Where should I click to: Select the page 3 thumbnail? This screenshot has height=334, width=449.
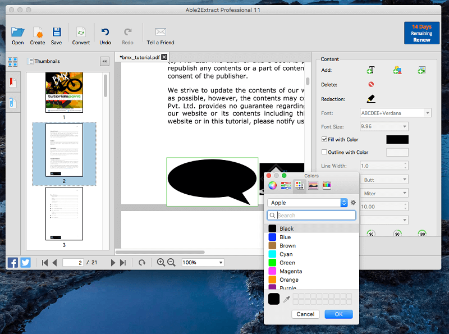pos(64,214)
